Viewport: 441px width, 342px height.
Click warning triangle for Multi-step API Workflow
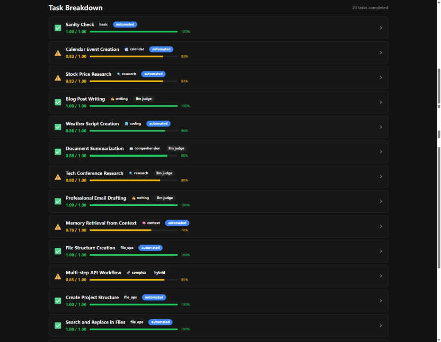(x=58, y=276)
